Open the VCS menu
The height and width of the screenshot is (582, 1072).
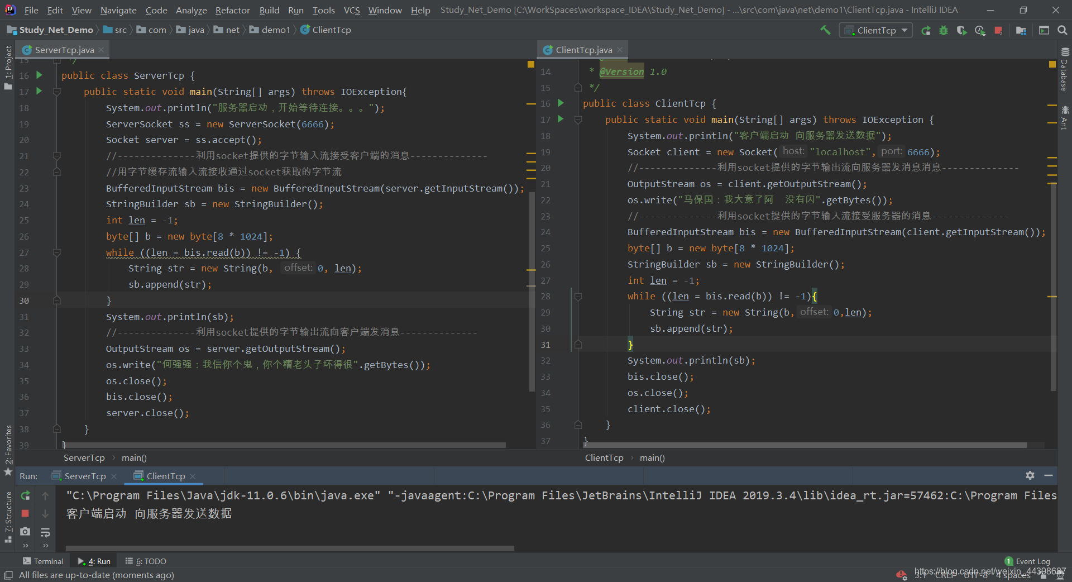tap(352, 10)
